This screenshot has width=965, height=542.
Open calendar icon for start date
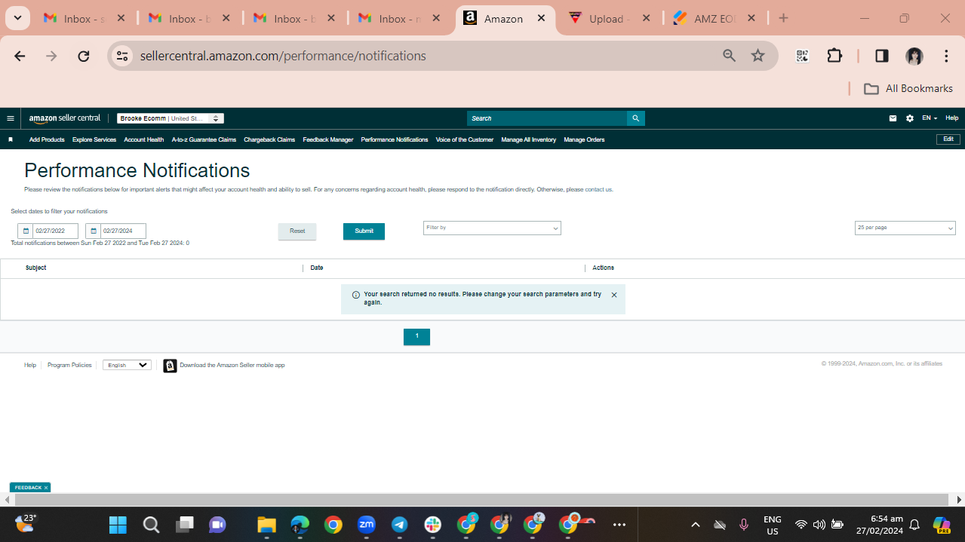click(x=26, y=231)
